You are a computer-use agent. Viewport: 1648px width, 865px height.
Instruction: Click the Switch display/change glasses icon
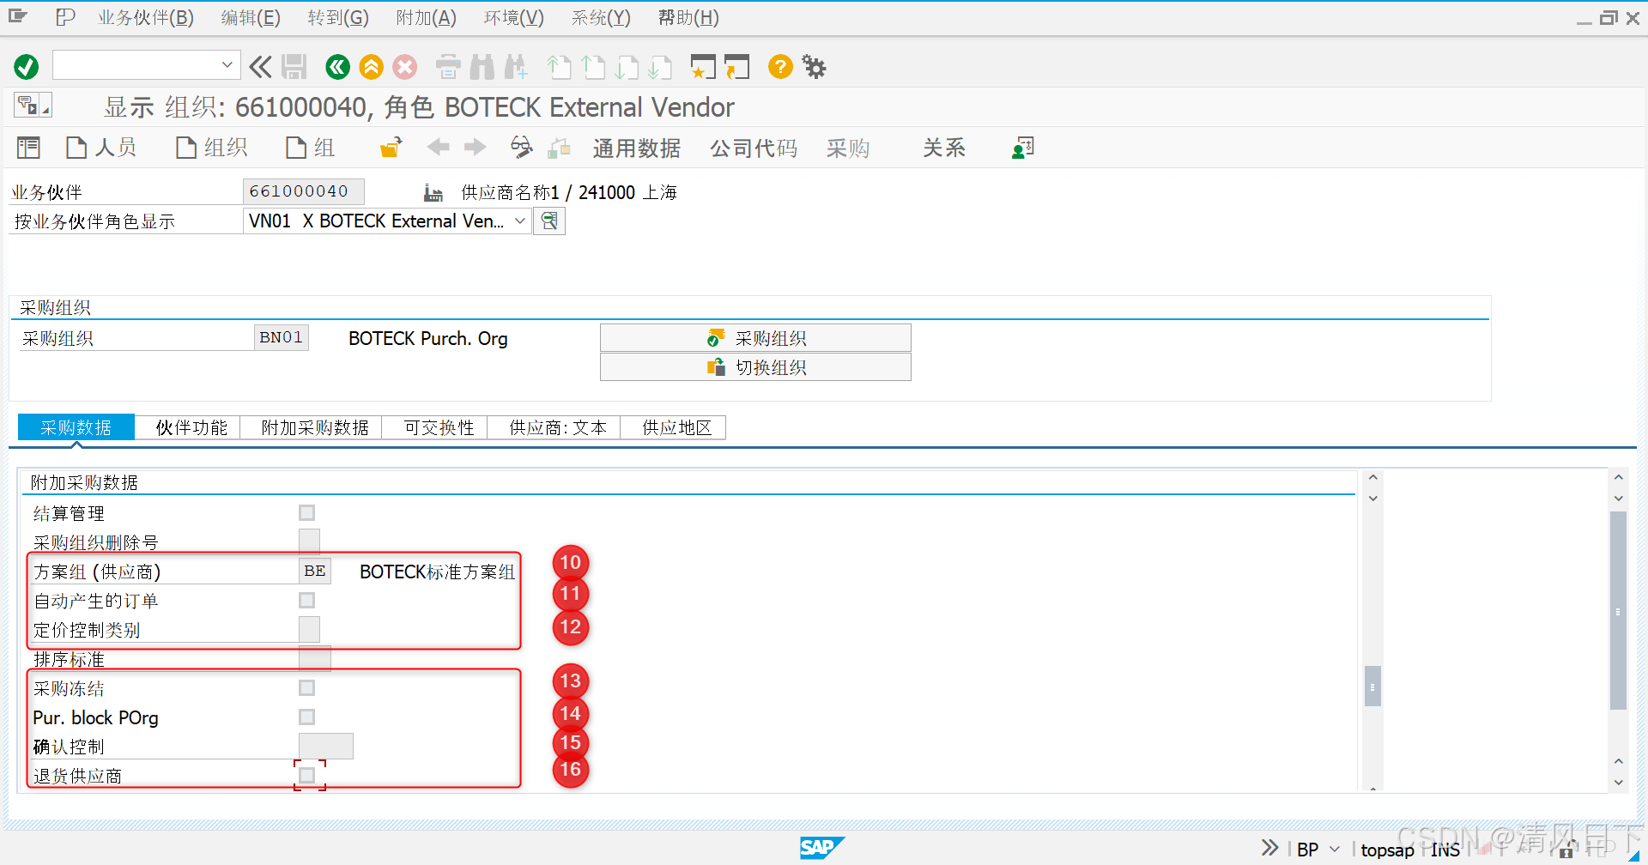click(x=521, y=148)
